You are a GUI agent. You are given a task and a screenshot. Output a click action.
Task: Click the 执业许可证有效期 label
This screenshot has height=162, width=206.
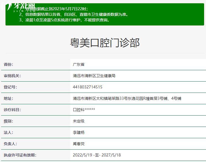pos(20,155)
